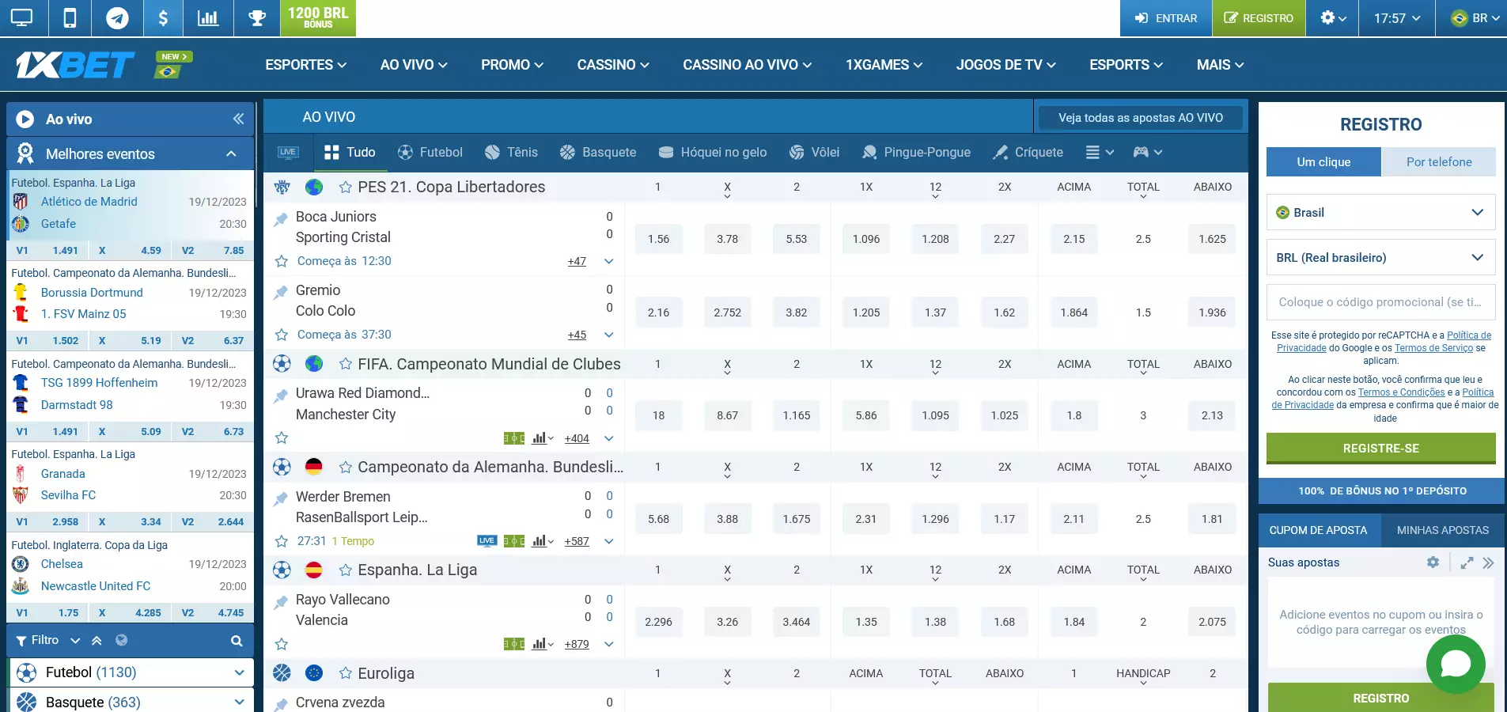Open the CASSINO menu

(x=612, y=65)
